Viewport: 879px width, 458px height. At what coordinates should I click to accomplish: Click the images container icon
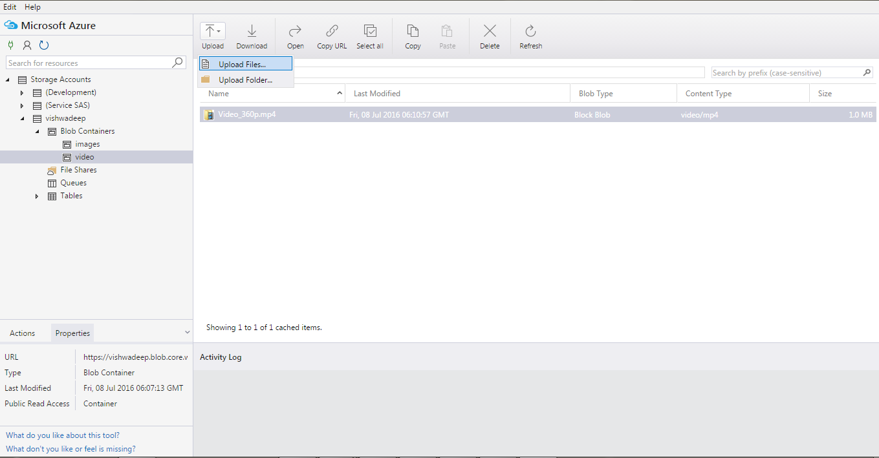67,144
